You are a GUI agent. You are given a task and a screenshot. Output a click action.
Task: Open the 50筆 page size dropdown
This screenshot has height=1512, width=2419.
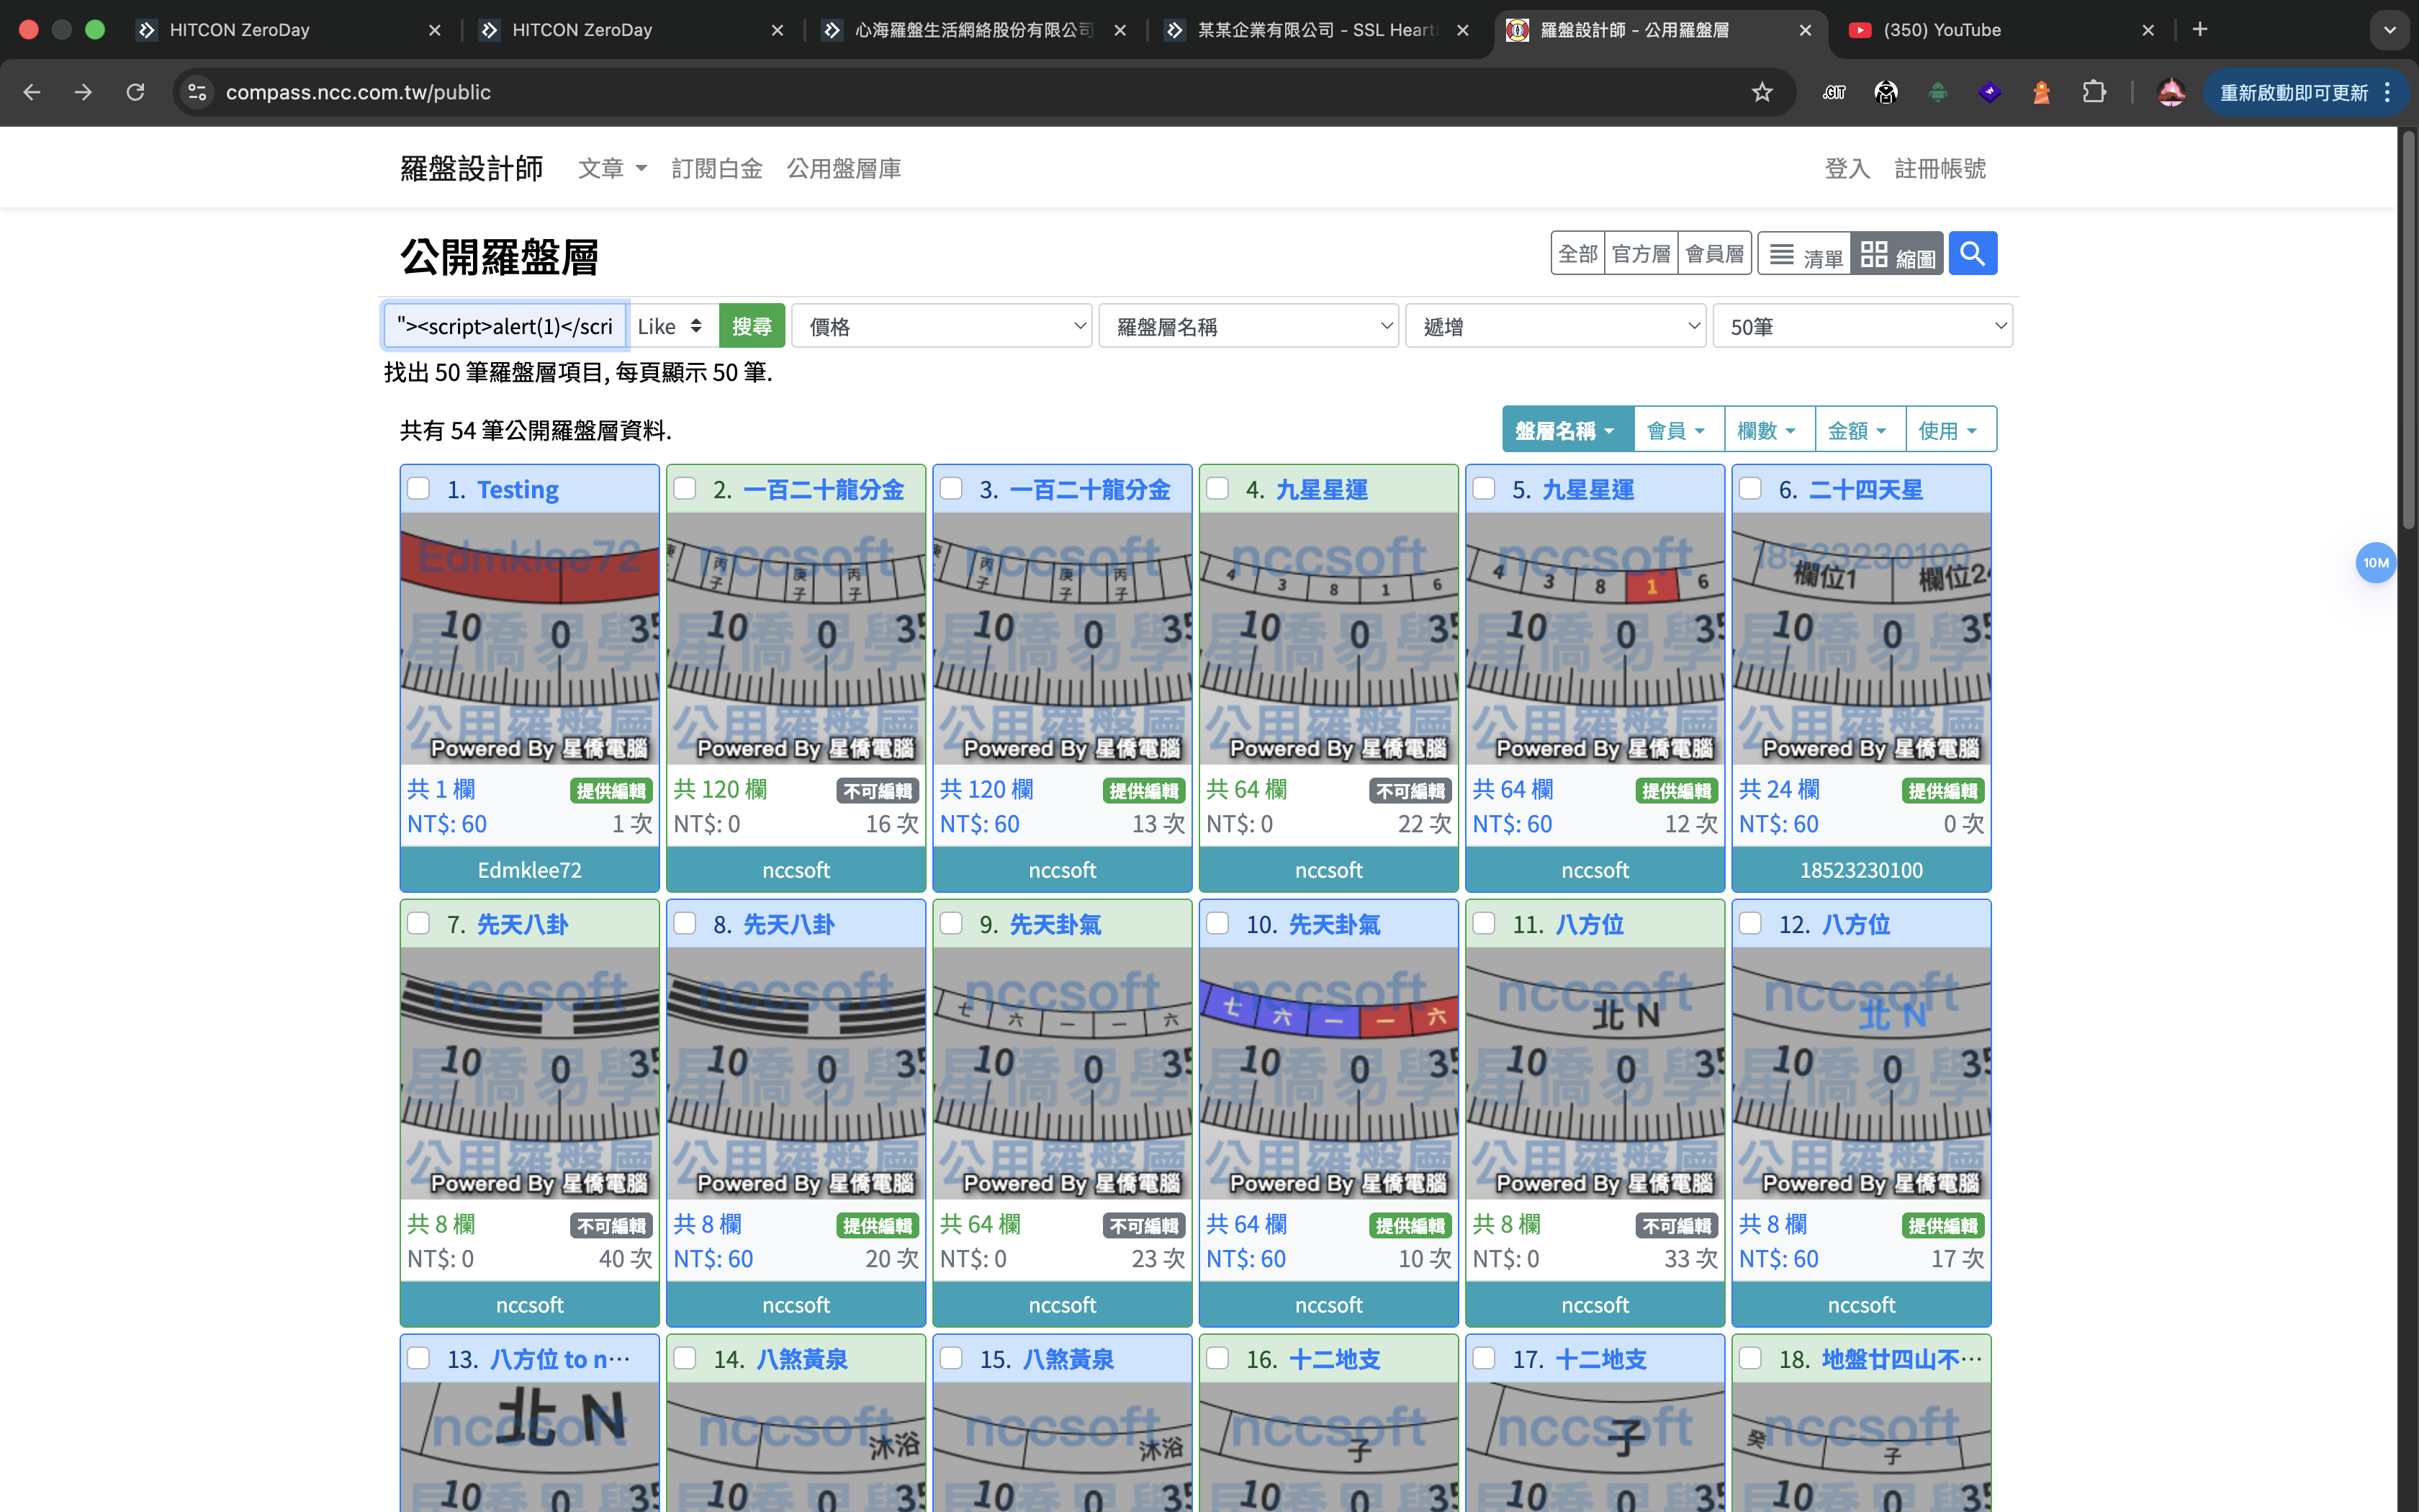click(x=1862, y=326)
